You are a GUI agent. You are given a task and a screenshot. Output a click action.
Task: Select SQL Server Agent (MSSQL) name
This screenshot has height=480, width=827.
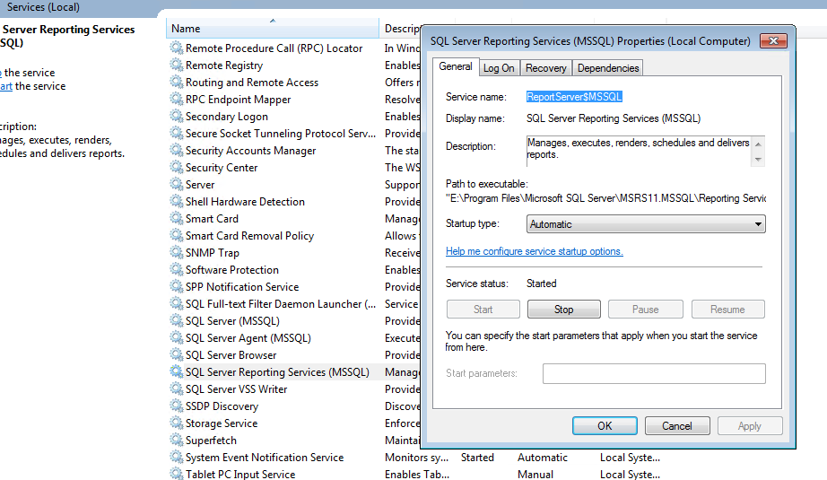248,338
